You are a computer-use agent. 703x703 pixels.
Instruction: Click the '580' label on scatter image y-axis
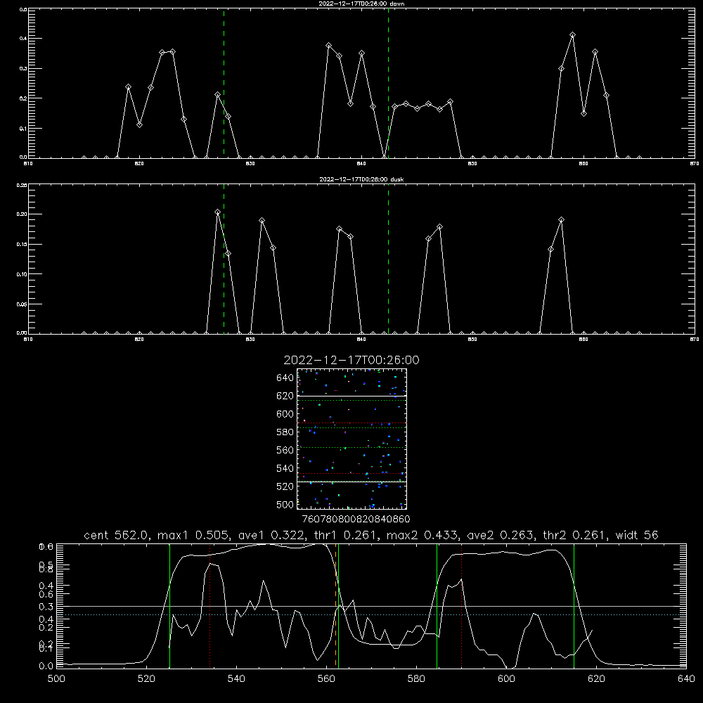click(x=285, y=432)
